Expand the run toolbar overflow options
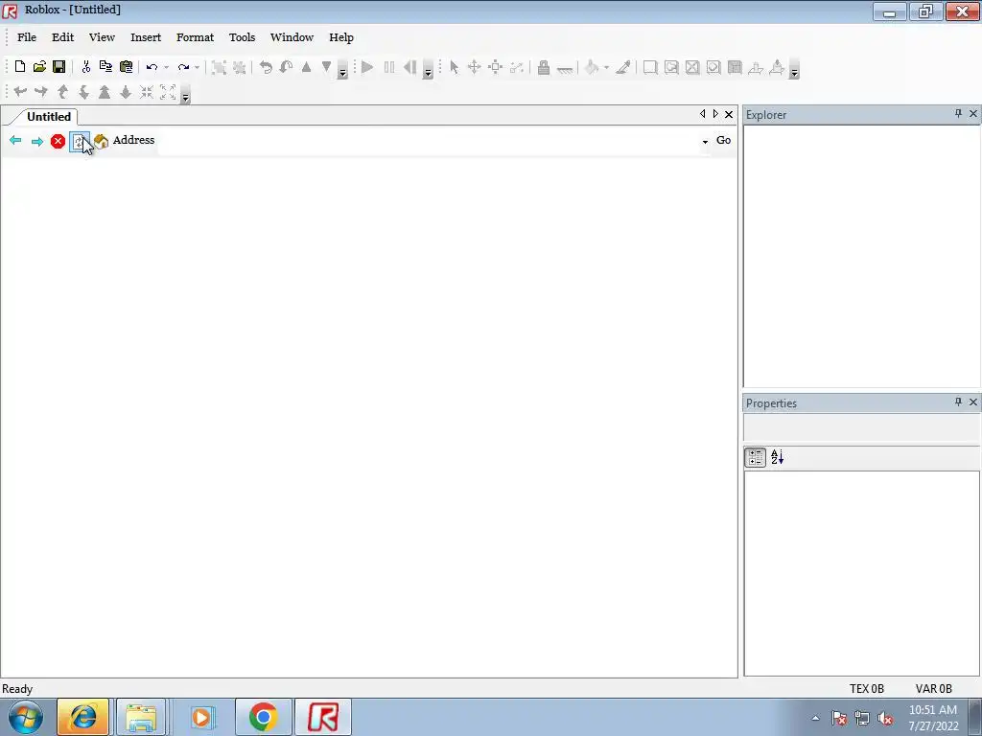982x736 pixels. coord(428,69)
